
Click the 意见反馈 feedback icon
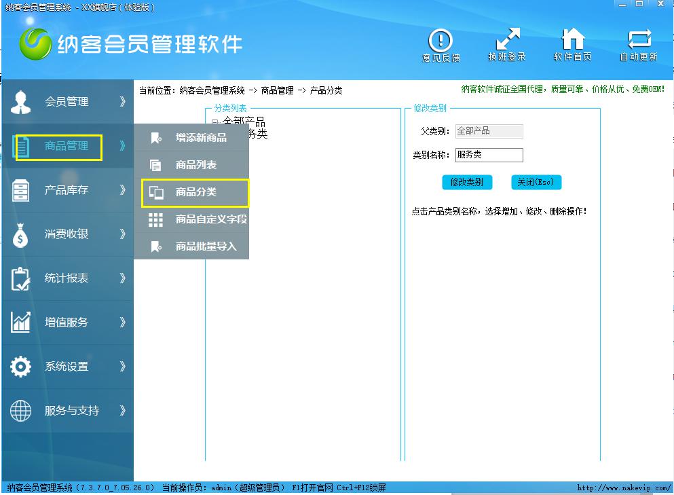click(441, 40)
